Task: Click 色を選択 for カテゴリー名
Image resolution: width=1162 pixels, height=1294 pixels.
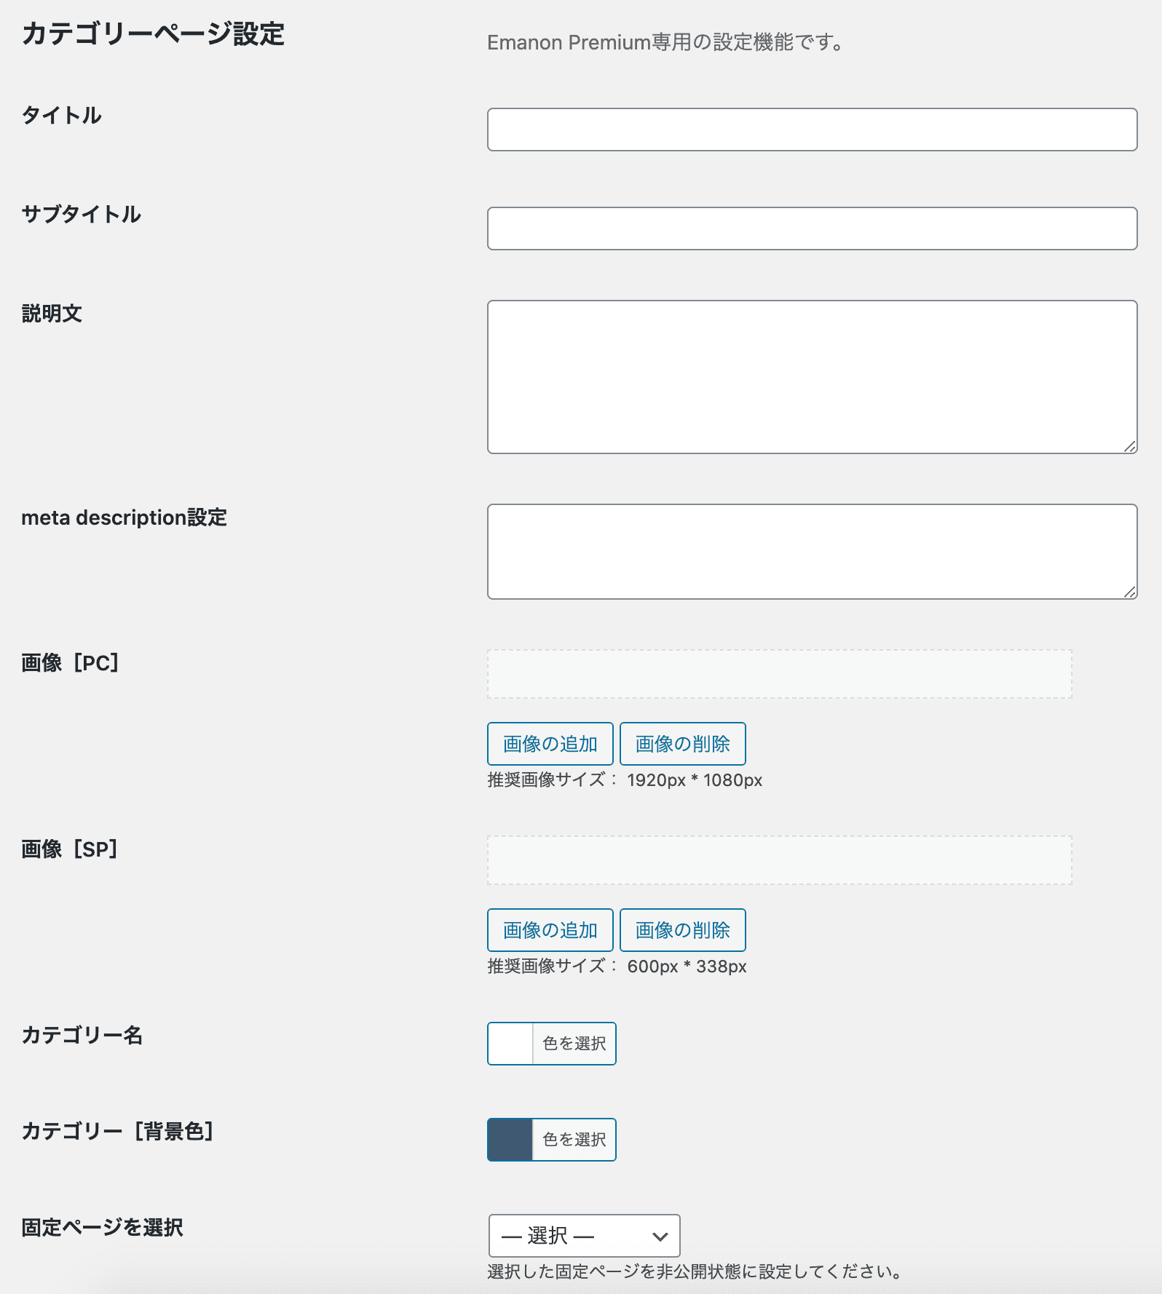Action: pyautogui.click(x=574, y=1044)
